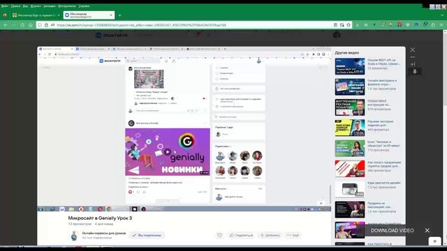Open the Пишем REST API на Scala video thumbnail
Viewport: 447px width, 251px height.
(350, 66)
